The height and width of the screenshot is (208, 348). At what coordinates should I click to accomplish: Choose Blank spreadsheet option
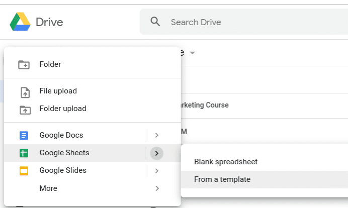[x=226, y=162]
